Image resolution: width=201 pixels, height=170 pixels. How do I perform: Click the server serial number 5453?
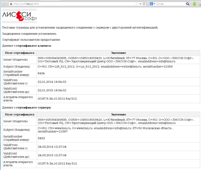pos(41,138)
